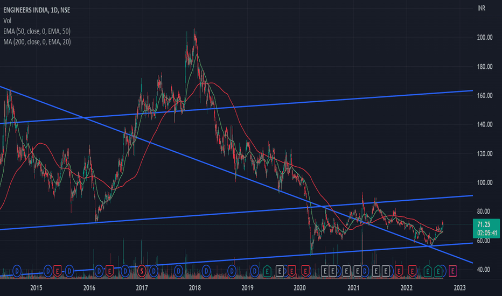Click the ENGINEERS INDIA, 1D, NSE symbol title
The image size is (502, 296).
point(37,10)
